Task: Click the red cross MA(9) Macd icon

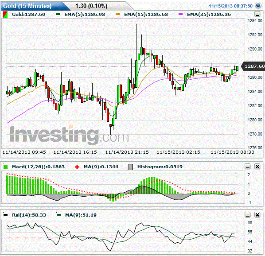Action: [x=77, y=167]
